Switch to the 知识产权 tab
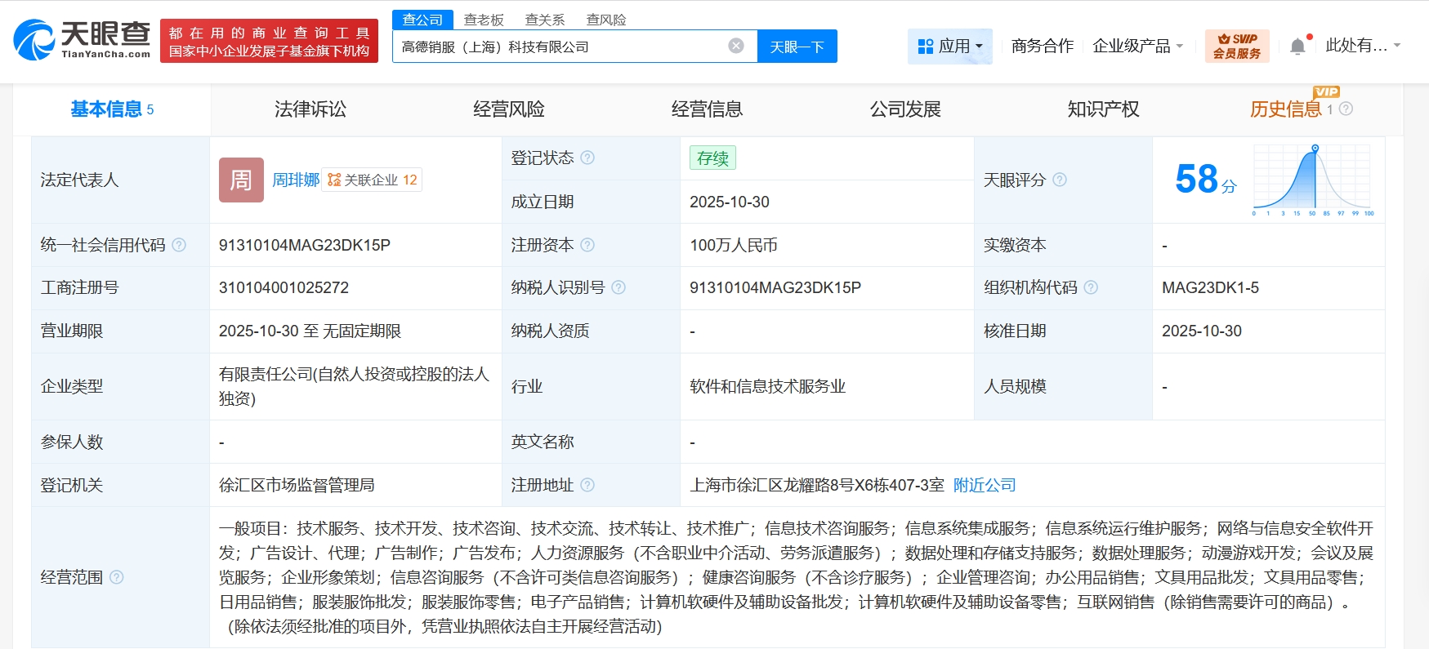This screenshot has width=1429, height=649. click(x=1103, y=109)
